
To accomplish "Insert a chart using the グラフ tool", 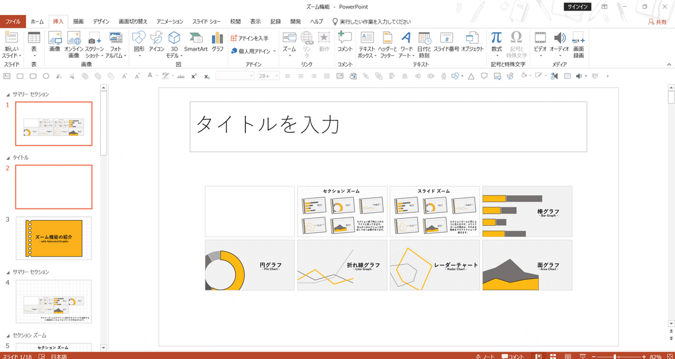I will pyautogui.click(x=217, y=42).
